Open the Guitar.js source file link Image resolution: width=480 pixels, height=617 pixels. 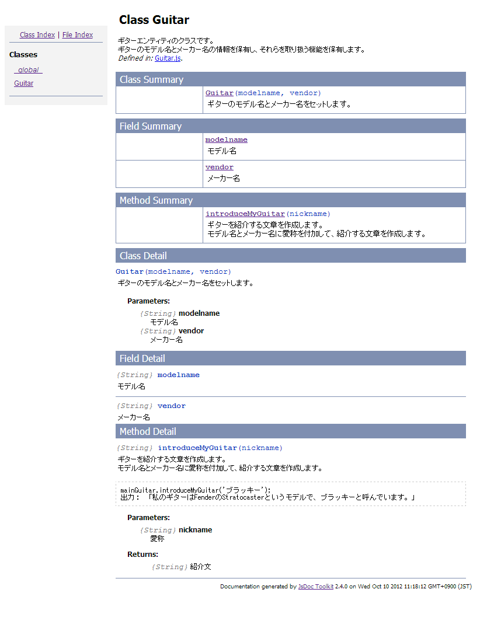pyautogui.click(x=168, y=58)
